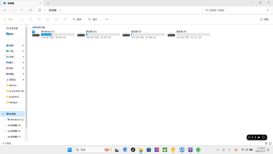
Task: Open the Windows Start menu
Action: [x=70, y=150]
